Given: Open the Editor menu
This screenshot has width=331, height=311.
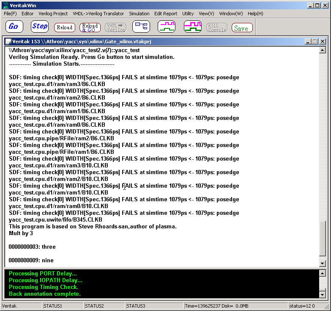Looking at the screenshot, I should pyautogui.click(x=27, y=14).
